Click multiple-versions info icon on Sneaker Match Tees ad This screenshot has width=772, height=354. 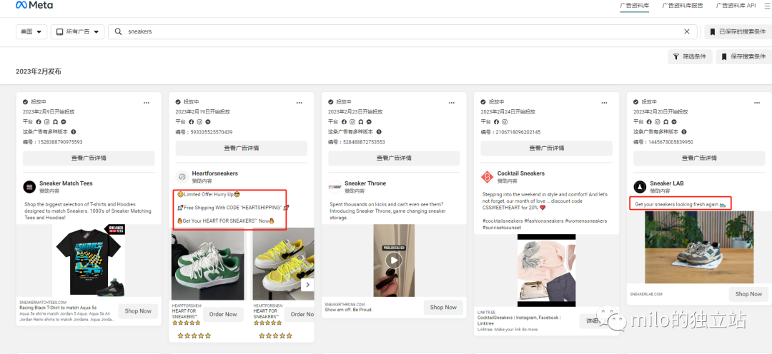tap(74, 132)
